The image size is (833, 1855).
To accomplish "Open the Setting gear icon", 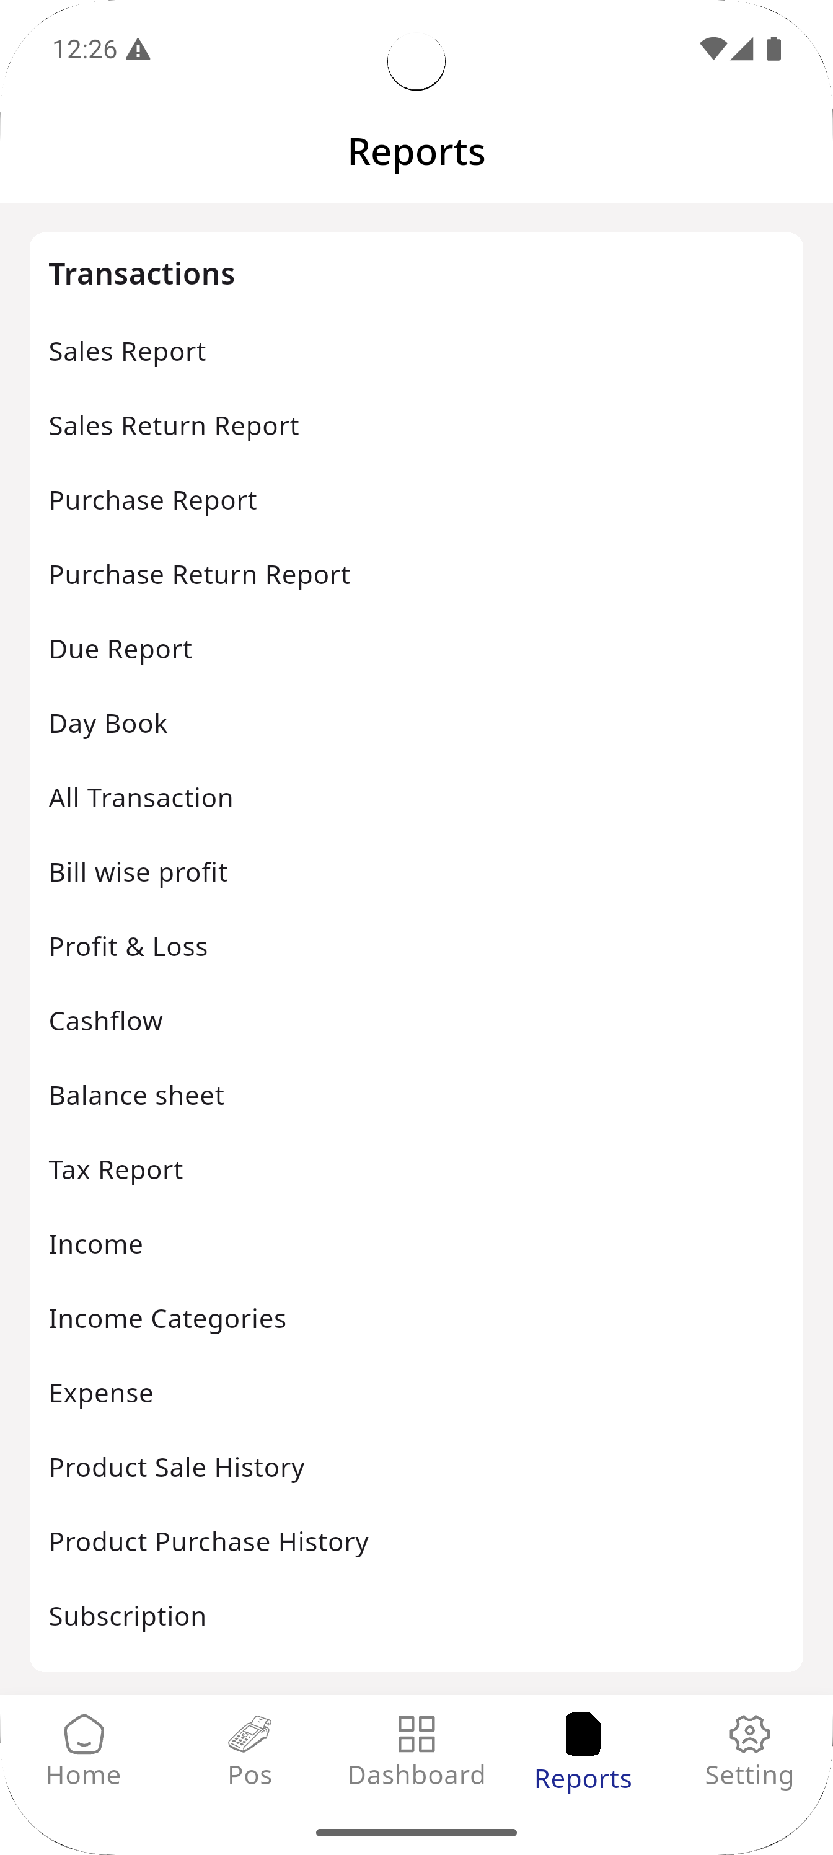I will (x=749, y=1734).
